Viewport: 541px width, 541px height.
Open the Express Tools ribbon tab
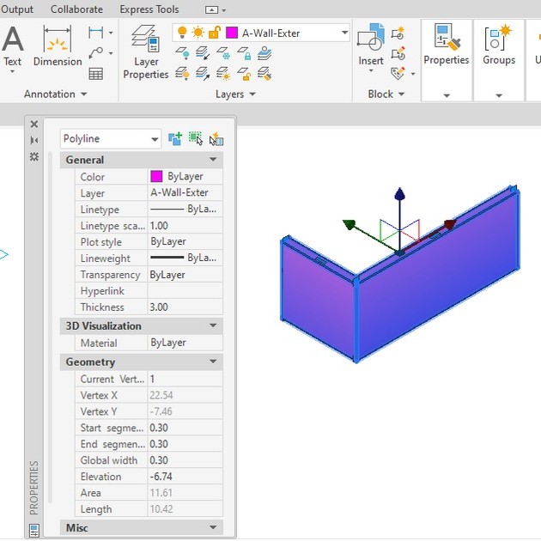coord(149,9)
